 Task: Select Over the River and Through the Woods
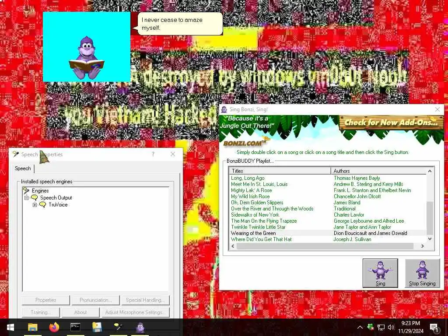272,209
